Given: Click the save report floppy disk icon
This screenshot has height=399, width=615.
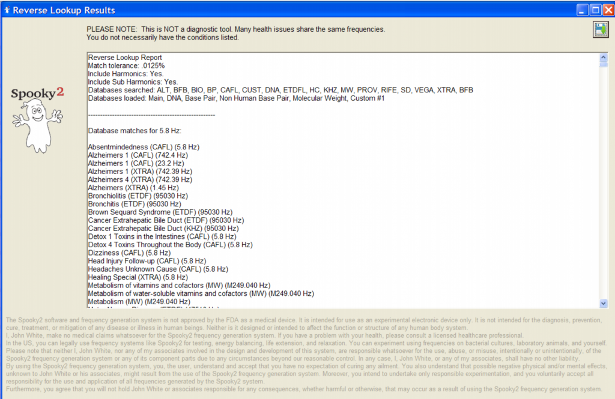Looking at the screenshot, I should click(x=601, y=29).
